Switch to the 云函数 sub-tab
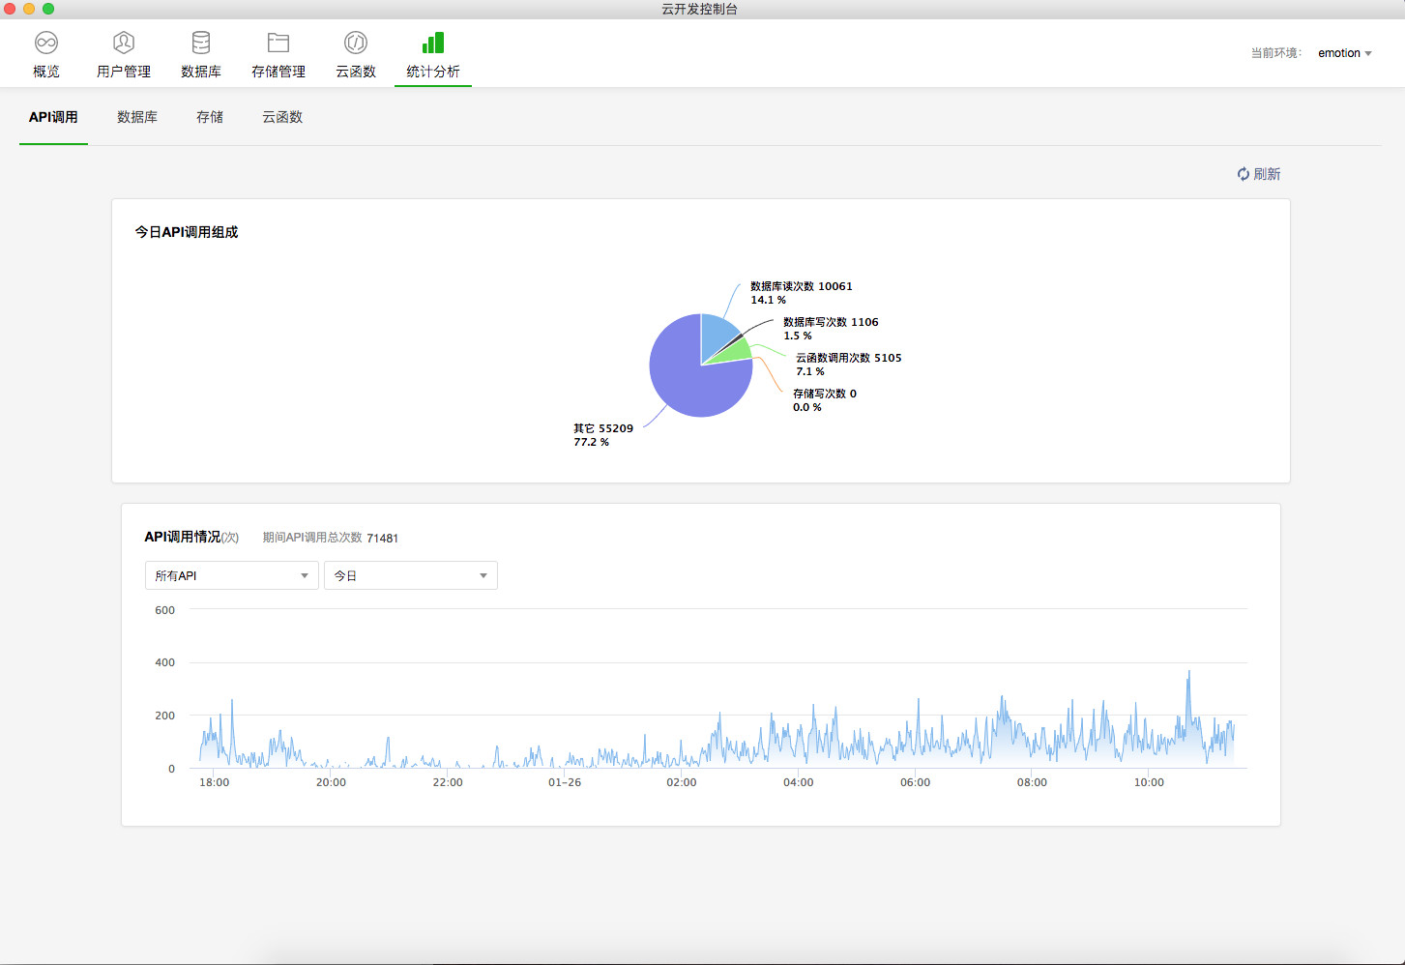The height and width of the screenshot is (965, 1405). 282,117
